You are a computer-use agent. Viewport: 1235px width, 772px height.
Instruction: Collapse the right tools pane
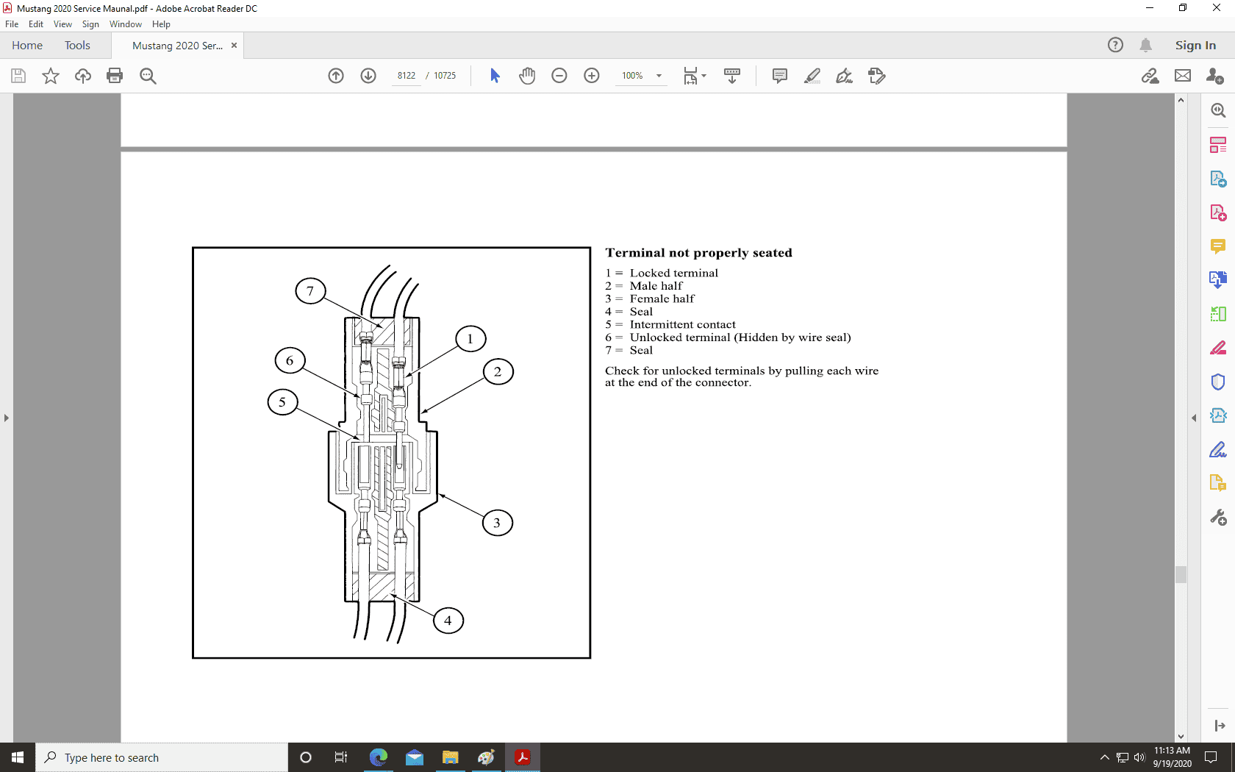1194,418
